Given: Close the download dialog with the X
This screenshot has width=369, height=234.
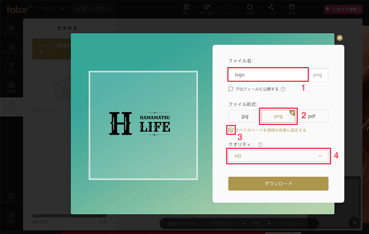Looking at the screenshot, I should tap(339, 38).
